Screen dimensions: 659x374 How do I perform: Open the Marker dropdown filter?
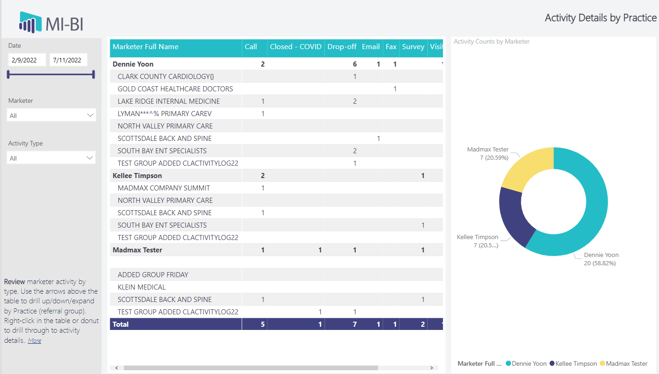click(51, 115)
